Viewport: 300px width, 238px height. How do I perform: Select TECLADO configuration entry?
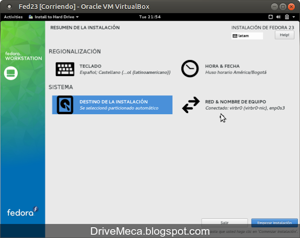[113, 69]
